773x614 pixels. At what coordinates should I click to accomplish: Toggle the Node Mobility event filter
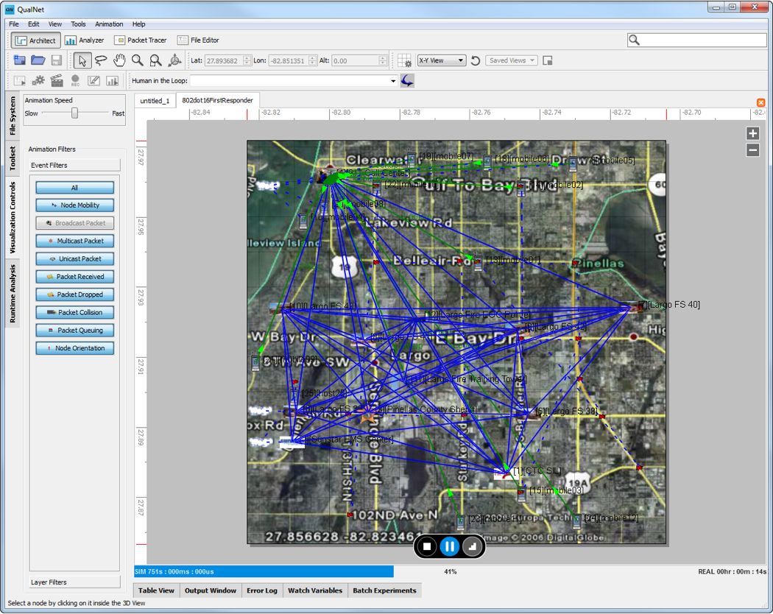74,205
